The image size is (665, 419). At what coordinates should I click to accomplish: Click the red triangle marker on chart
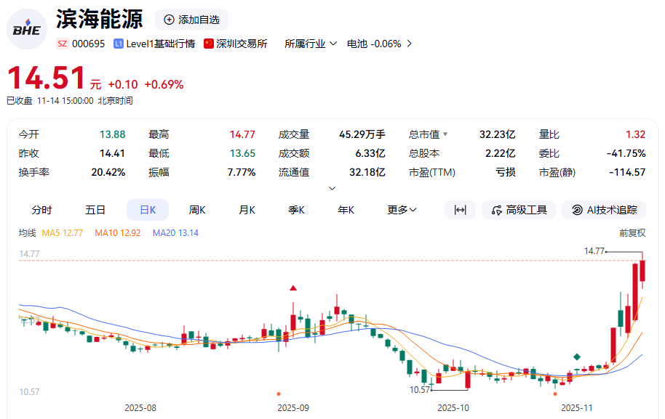point(293,288)
